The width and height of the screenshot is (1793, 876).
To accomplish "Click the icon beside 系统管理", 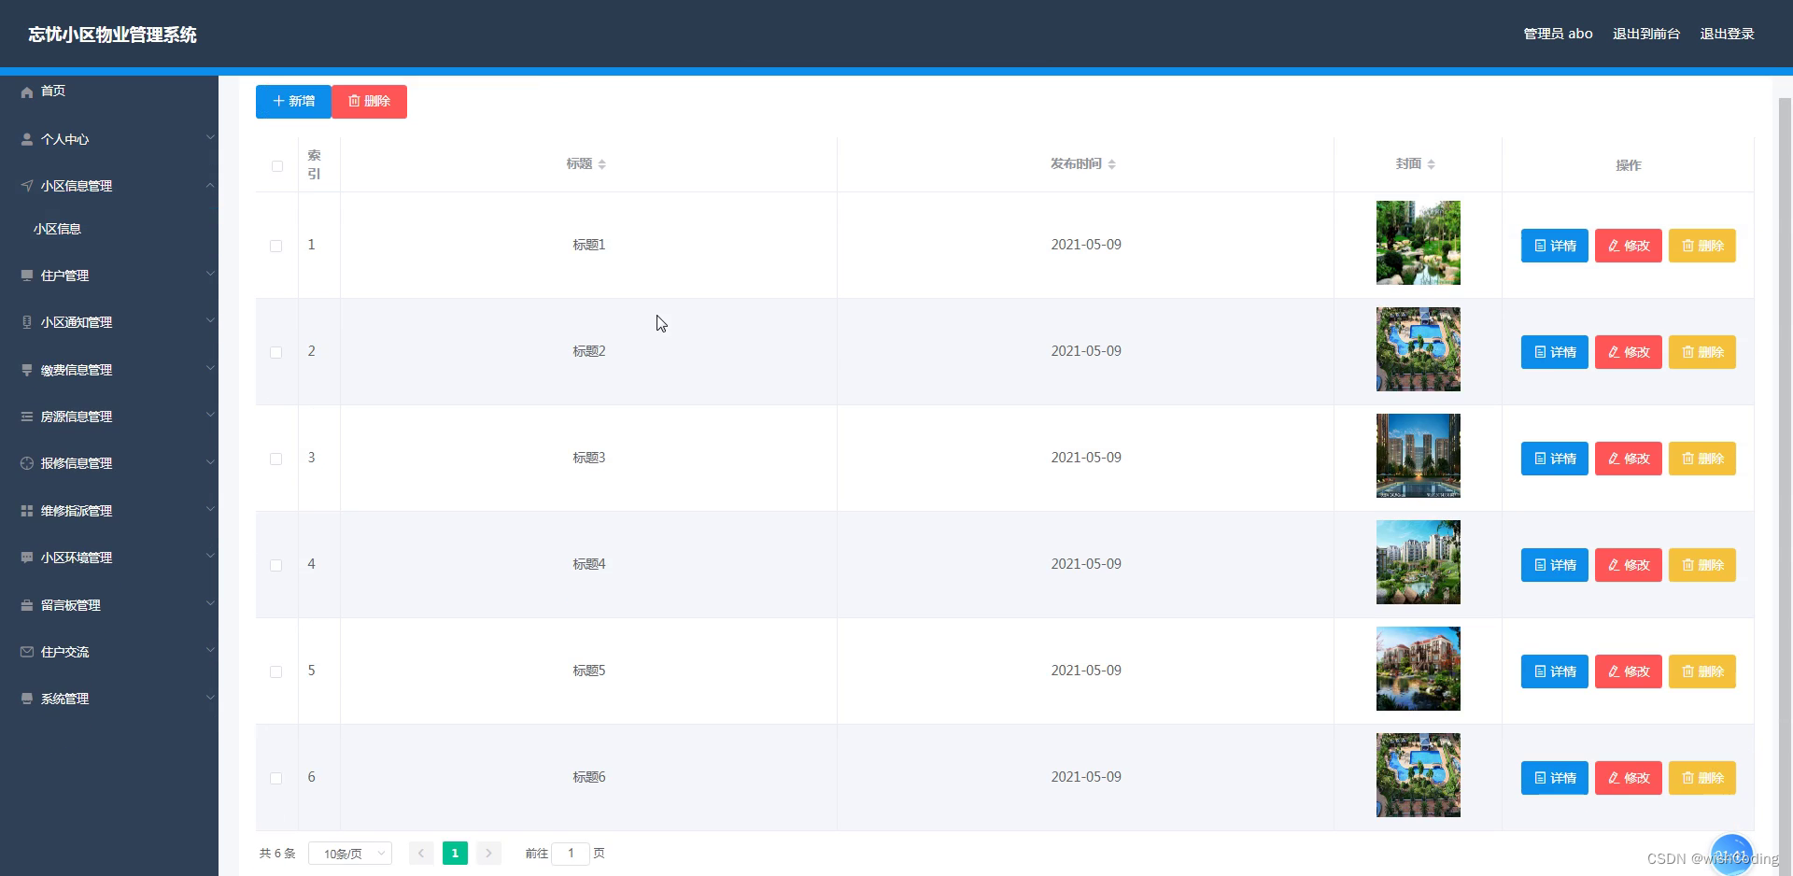I will pyautogui.click(x=27, y=699).
